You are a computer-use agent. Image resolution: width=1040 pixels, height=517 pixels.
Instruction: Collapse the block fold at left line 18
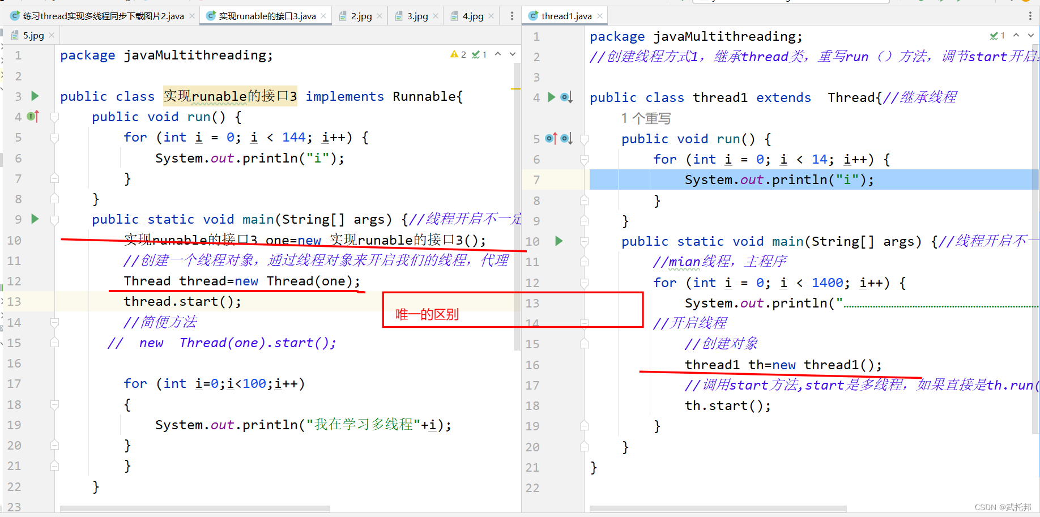tap(54, 404)
